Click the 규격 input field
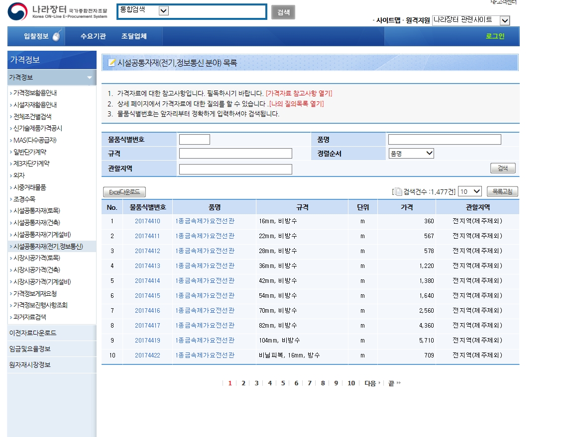This screenshot has width=568, height=437. (x=235, y=154)
